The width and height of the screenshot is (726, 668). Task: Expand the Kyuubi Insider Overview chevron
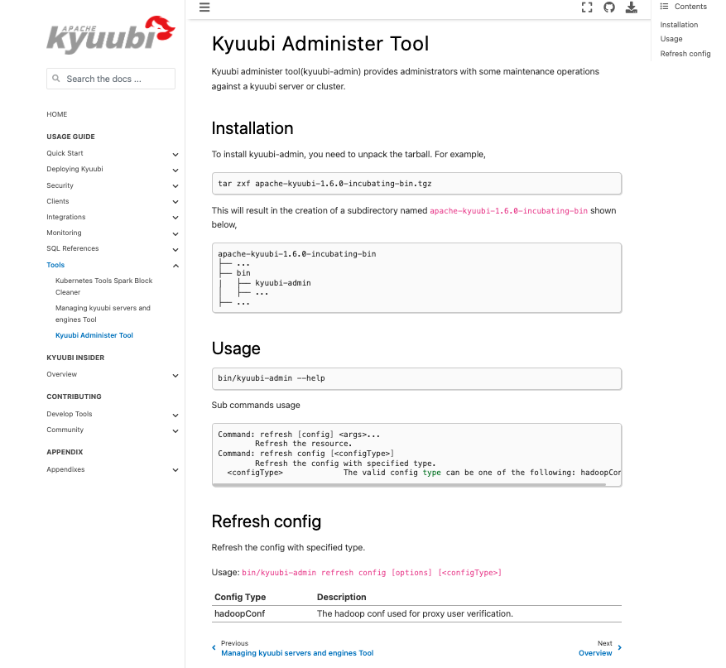coord(175,376)
